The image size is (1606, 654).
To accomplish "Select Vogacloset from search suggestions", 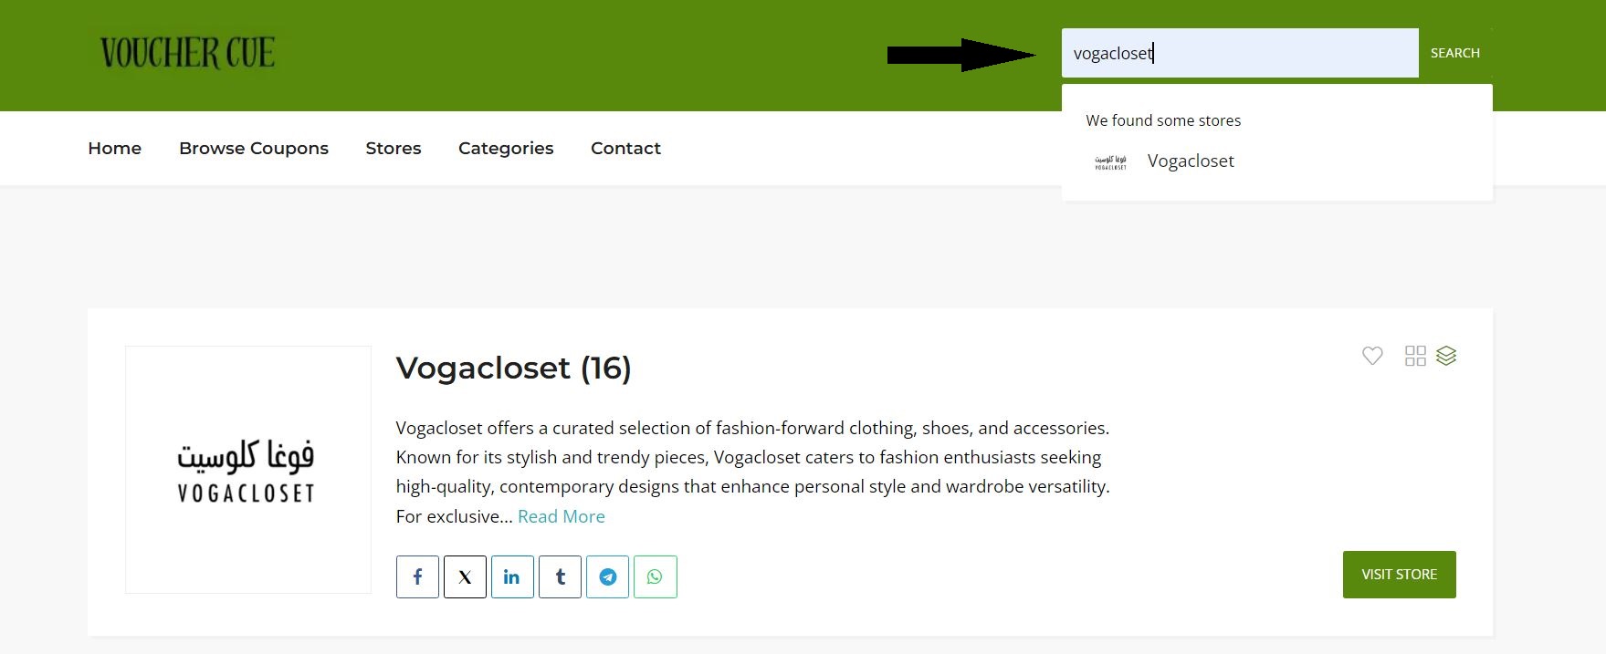I will click(1190, 161).
